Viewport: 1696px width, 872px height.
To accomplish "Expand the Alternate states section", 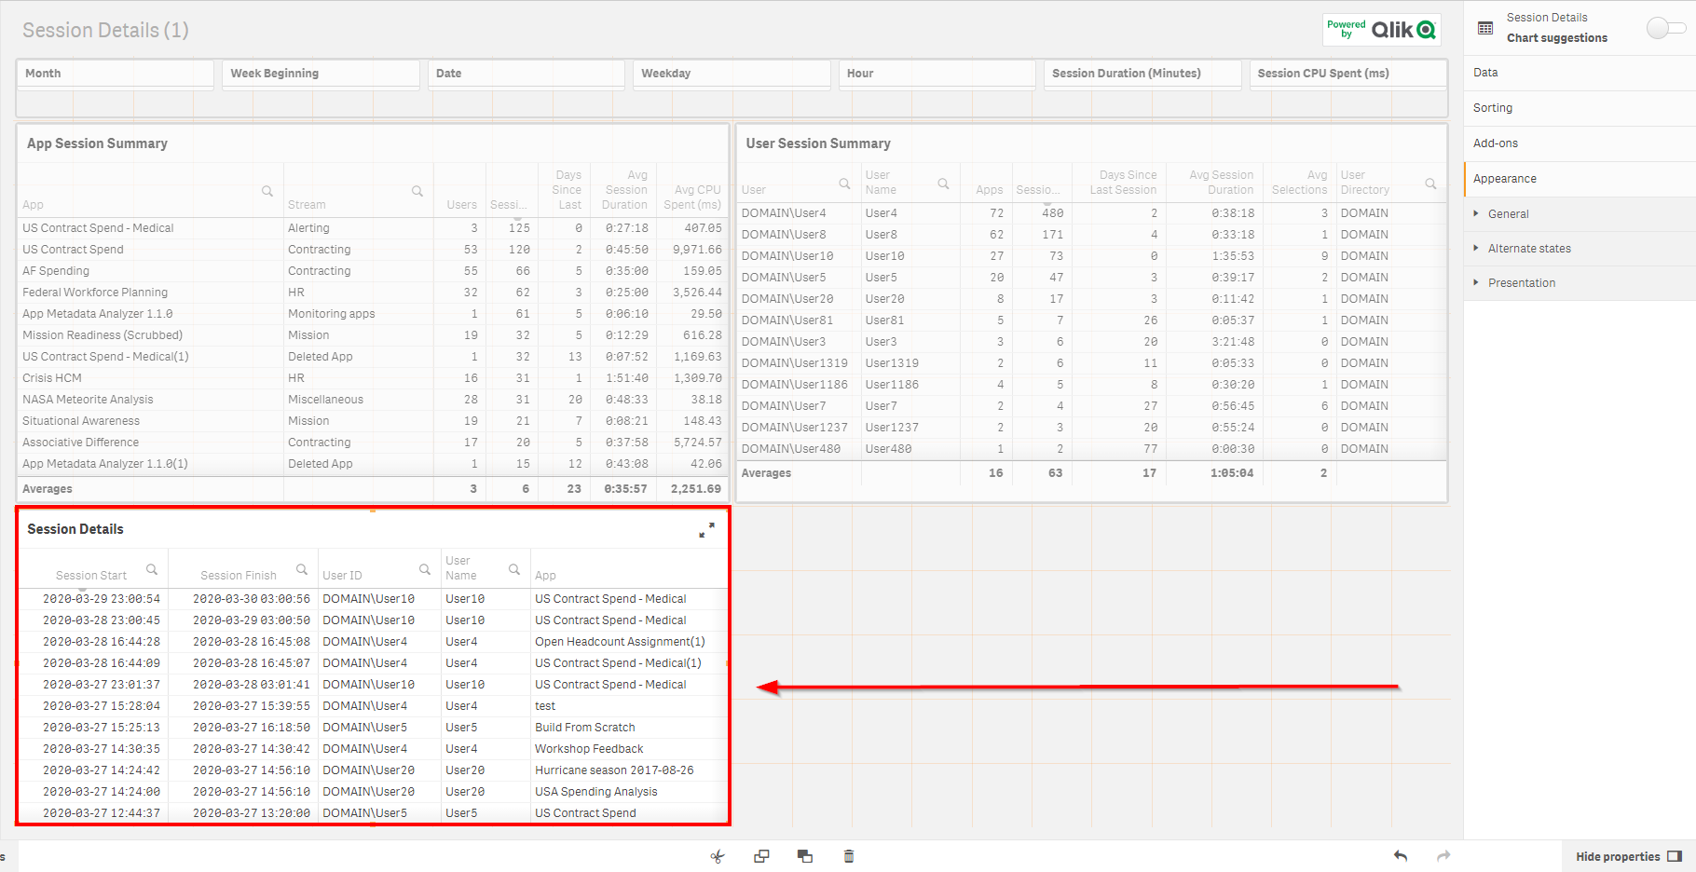I will click(x=1528, y=249).
